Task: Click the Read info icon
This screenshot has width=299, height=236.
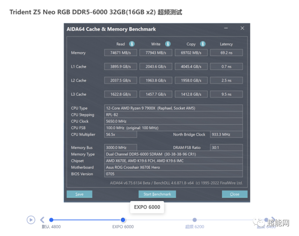Action: point(132,44)
